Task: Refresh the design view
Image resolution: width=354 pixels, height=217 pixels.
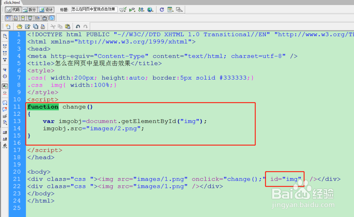Action: pos(162,10)
